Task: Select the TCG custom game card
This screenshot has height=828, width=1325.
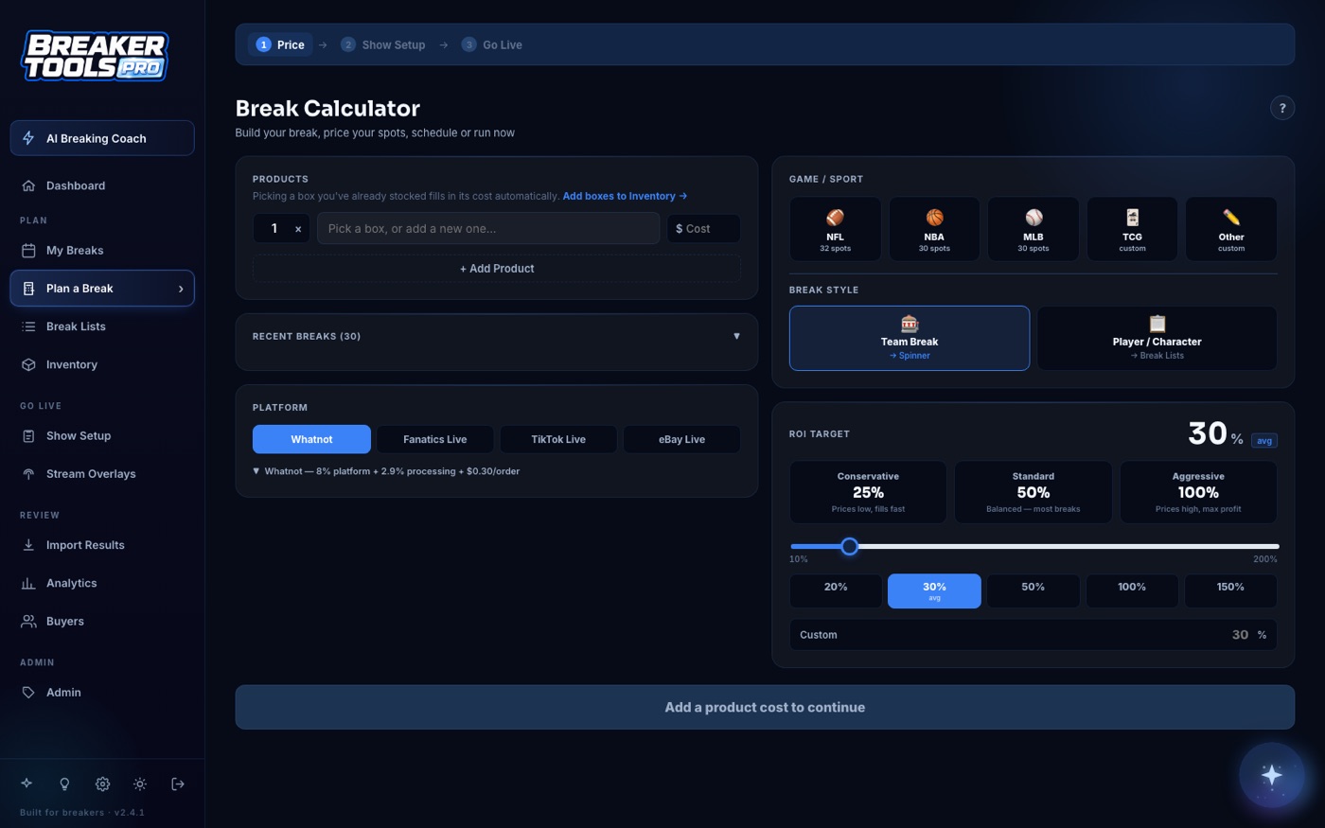Action: coord(1132,229)
